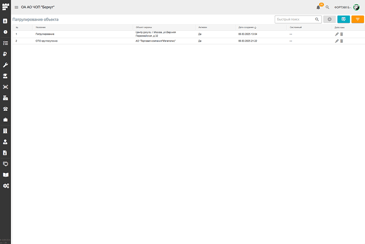The image size is (365, 244).
Task: Click the Системный column header
Action: 296,27
